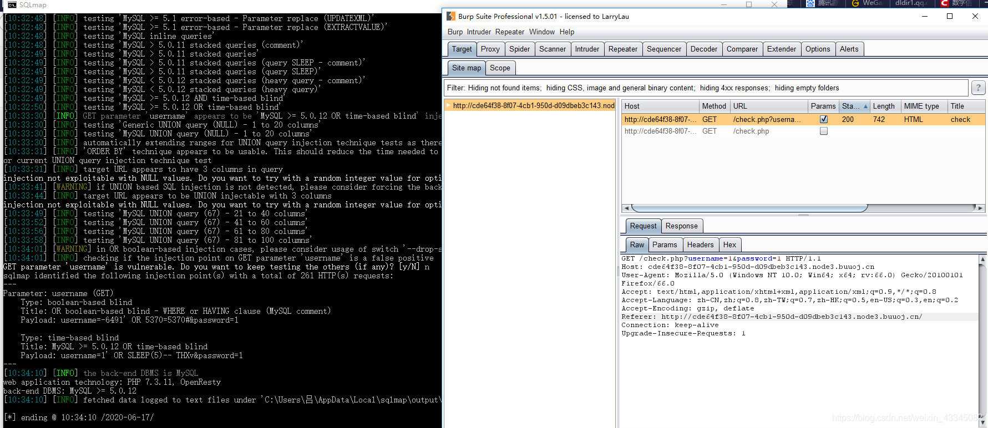Viewport: 988px width, 428px height.
Task: Switch to the Scanner tab
Action: pos(553,49)
